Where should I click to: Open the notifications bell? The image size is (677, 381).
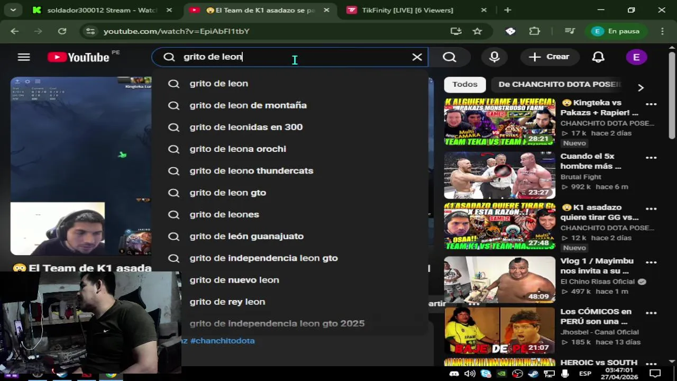pyautogui.click(x=598, y=57)
